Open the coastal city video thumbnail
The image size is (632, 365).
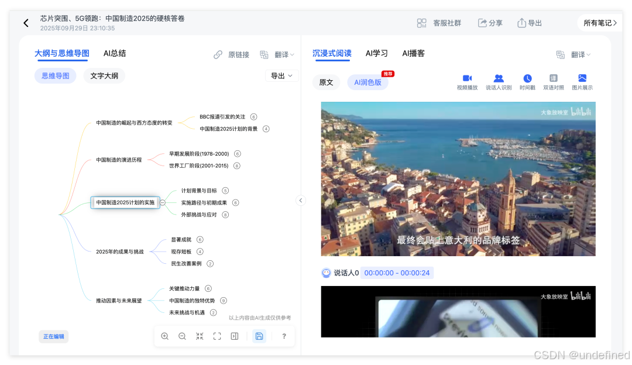[x=458, y=179]
